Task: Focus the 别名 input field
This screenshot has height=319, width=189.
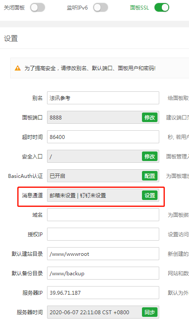Action: 103,98
